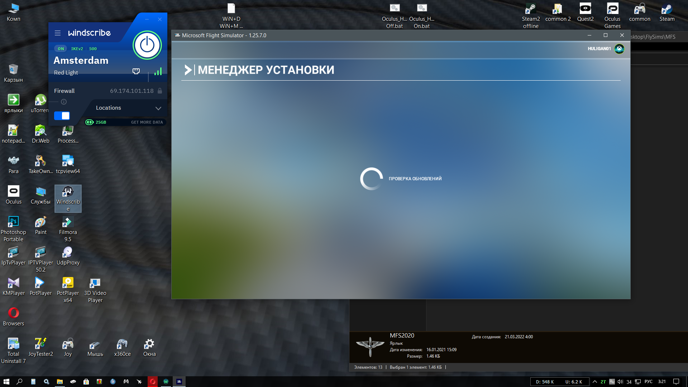Click the Windscribe signal strength bars
Screen dimensions: 688x387
click(x=158, y=72)
